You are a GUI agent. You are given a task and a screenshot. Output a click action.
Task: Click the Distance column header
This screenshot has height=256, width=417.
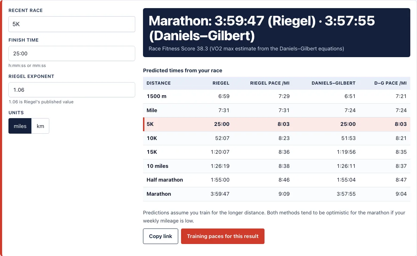click(158, 83)
